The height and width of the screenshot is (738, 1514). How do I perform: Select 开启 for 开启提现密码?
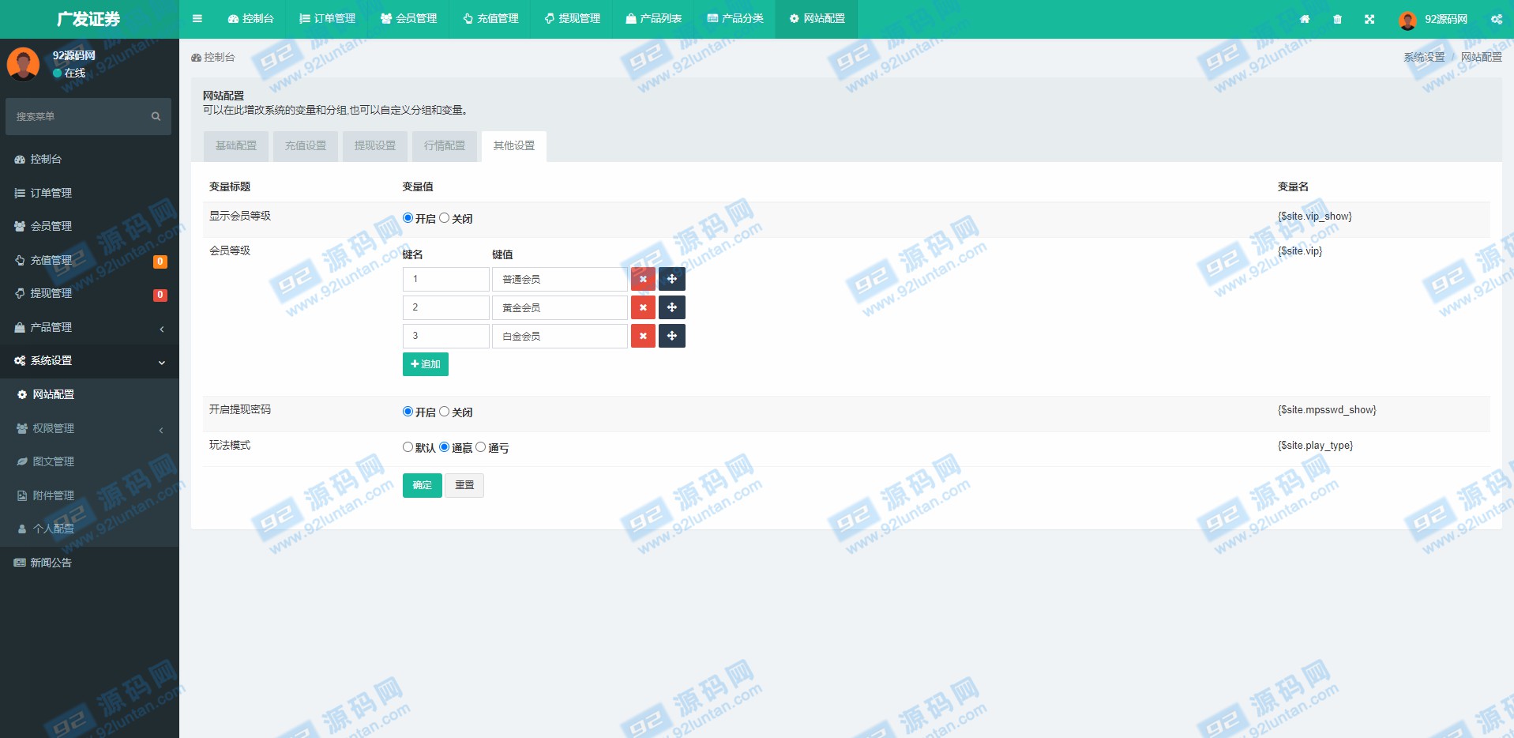(408, 412)
